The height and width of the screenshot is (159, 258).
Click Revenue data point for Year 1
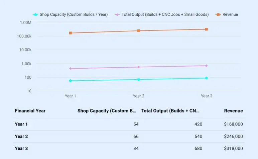point(71,33)
